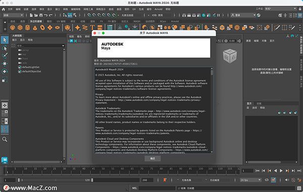Screen dimensions: 303x192
Task: Click the view cube in the viewport
Action: [230, 56]
